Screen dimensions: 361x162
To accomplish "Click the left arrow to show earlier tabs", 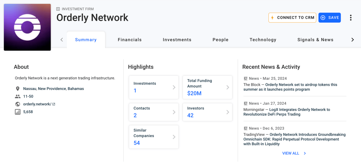I will click(x=62, y=40).
